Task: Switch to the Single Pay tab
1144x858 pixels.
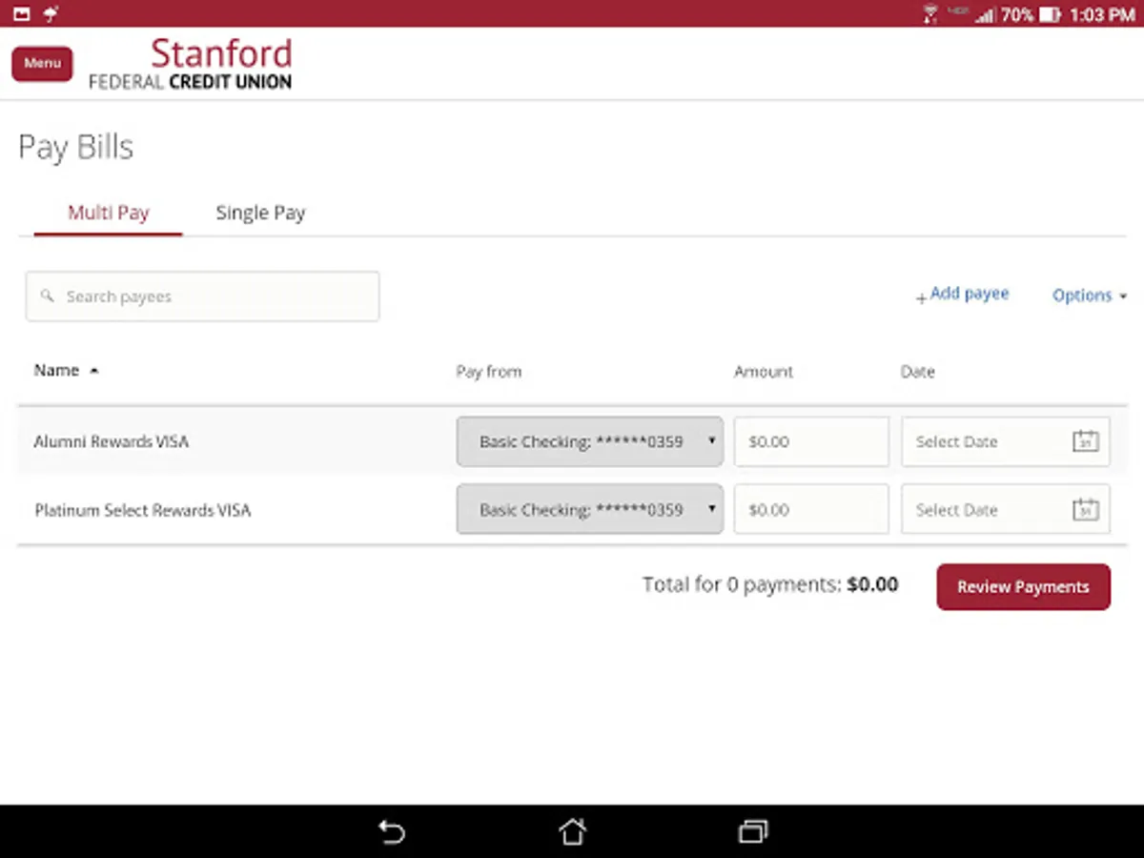Action: point(260,213)
